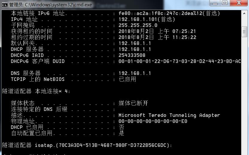Image resolution: width=249 pixels, height=155 pixels.
Task: Click the scrollbar up arrow
Action: [x=244, y=13]
